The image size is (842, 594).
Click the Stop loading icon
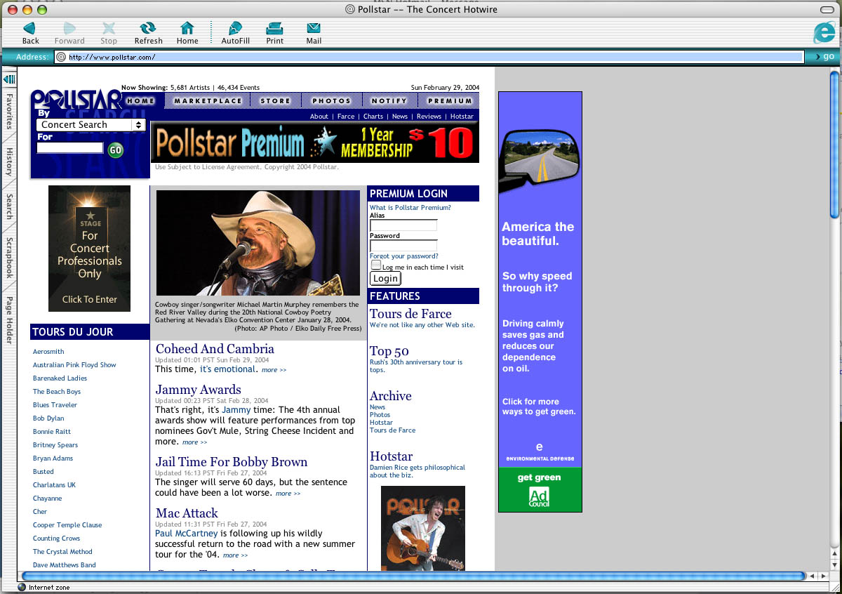tap(109, 28)
